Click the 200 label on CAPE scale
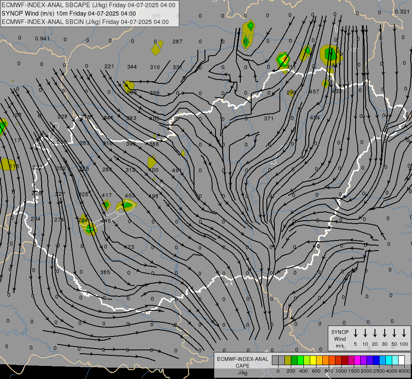 tap(291, 371)
